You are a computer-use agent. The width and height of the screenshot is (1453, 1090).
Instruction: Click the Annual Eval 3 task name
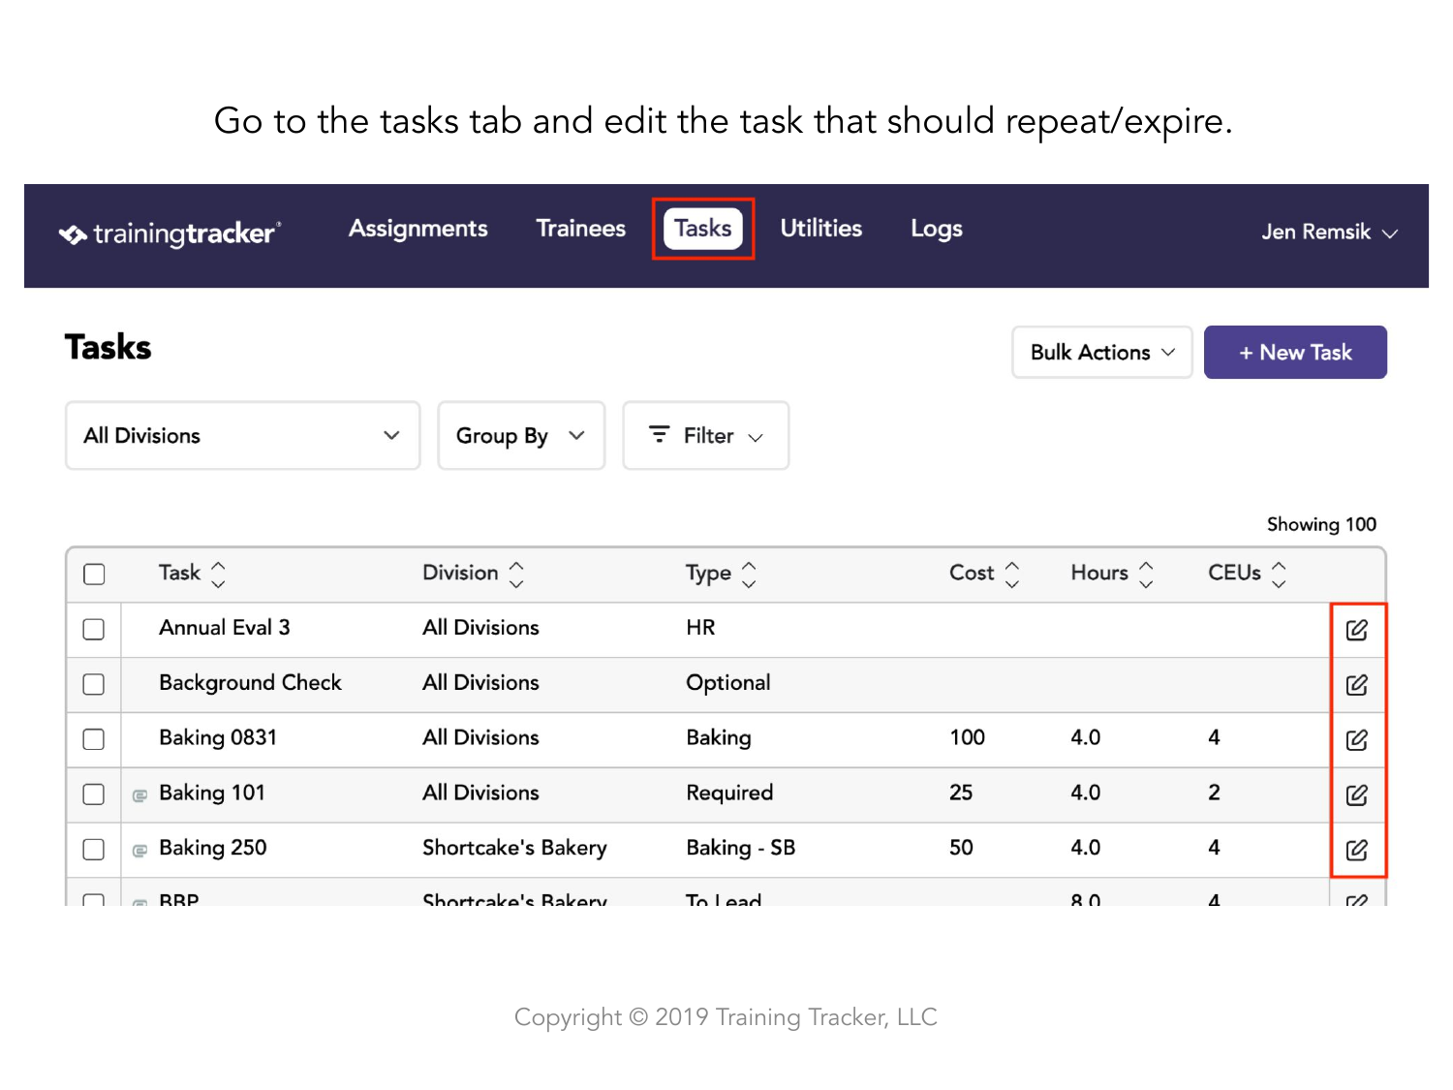pyautogui.click(x=225, y=628)
